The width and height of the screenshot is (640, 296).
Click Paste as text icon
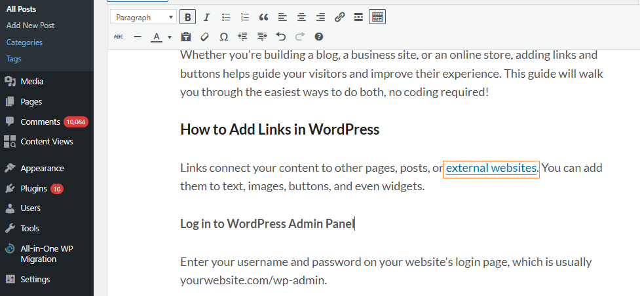(186, 37)
